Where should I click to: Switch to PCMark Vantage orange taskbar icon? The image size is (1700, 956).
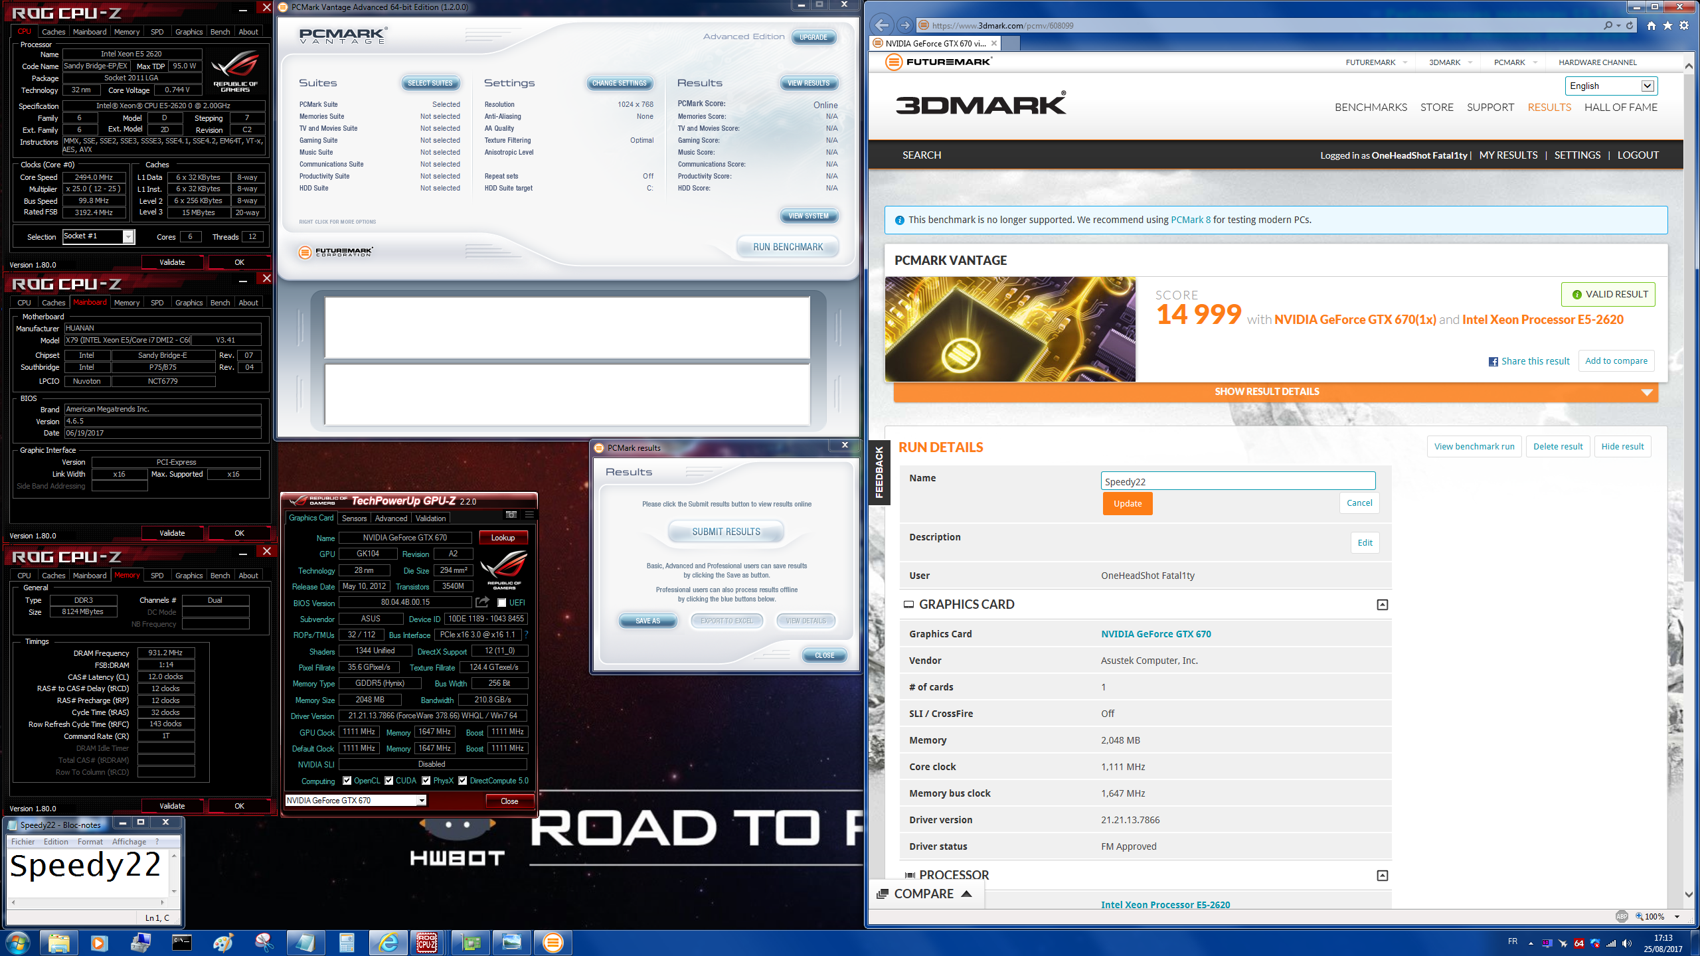click(552, 942)
